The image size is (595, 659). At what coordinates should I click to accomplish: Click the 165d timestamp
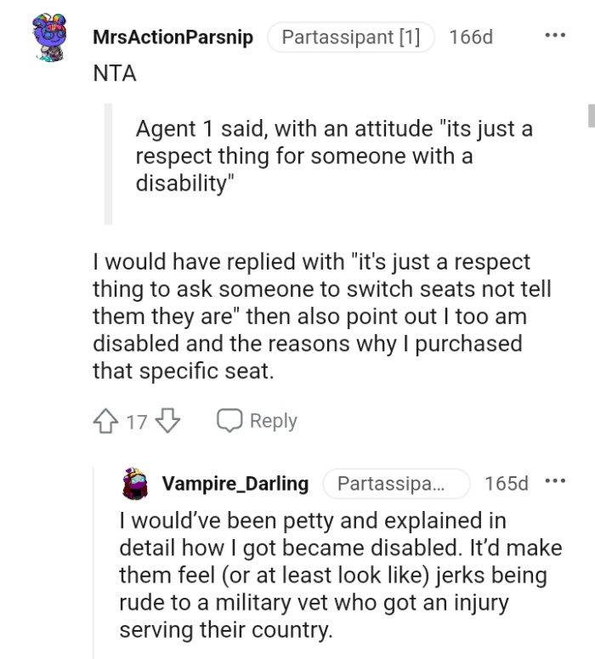[x=507, y=483]
